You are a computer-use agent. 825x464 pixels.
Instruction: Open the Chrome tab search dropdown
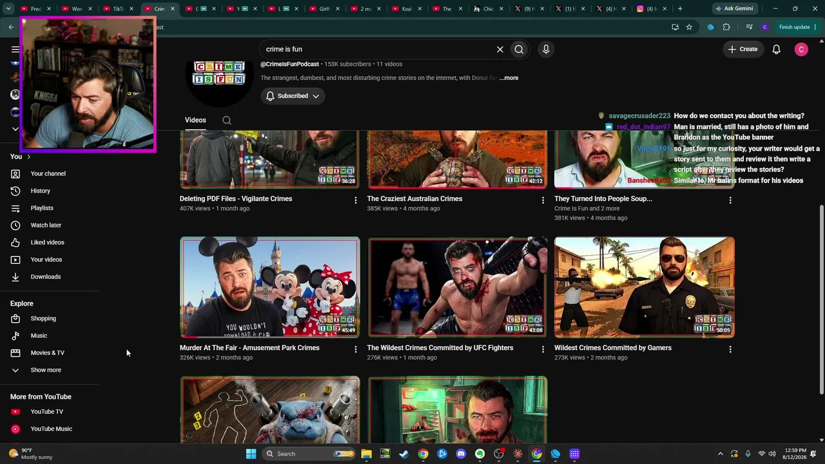click(8, 8)
